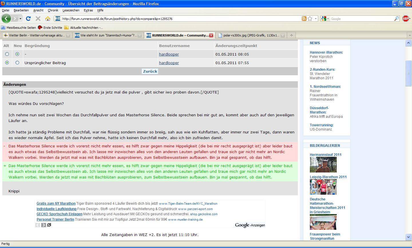This screenshot has width=412, height=248.
Task: Click the search magnifier icon
Action: pyautogui.click(x=396, y=19)
